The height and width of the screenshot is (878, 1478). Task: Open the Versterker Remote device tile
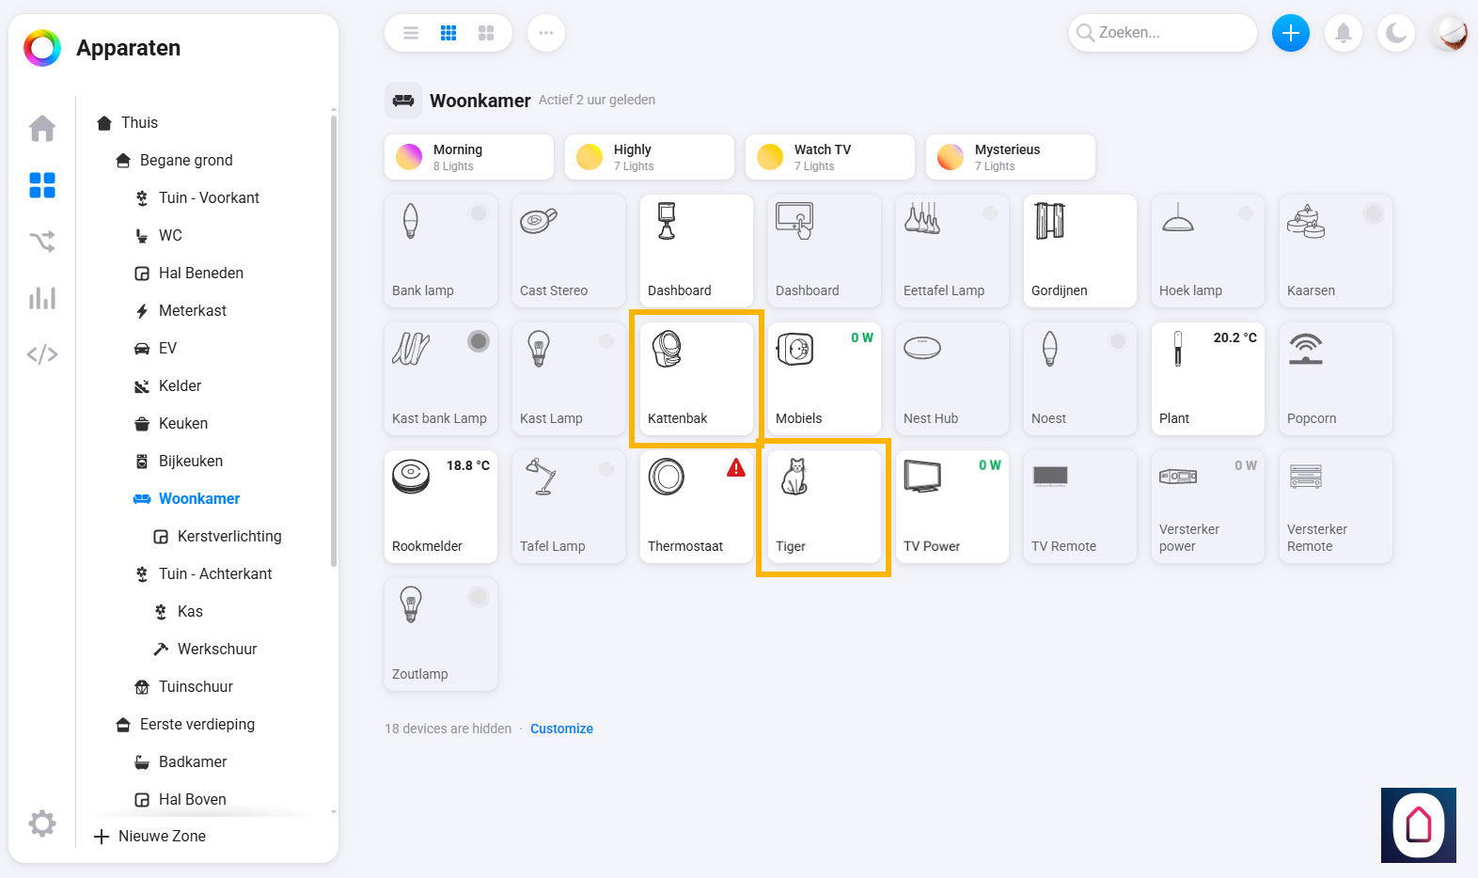point(1336,507)
